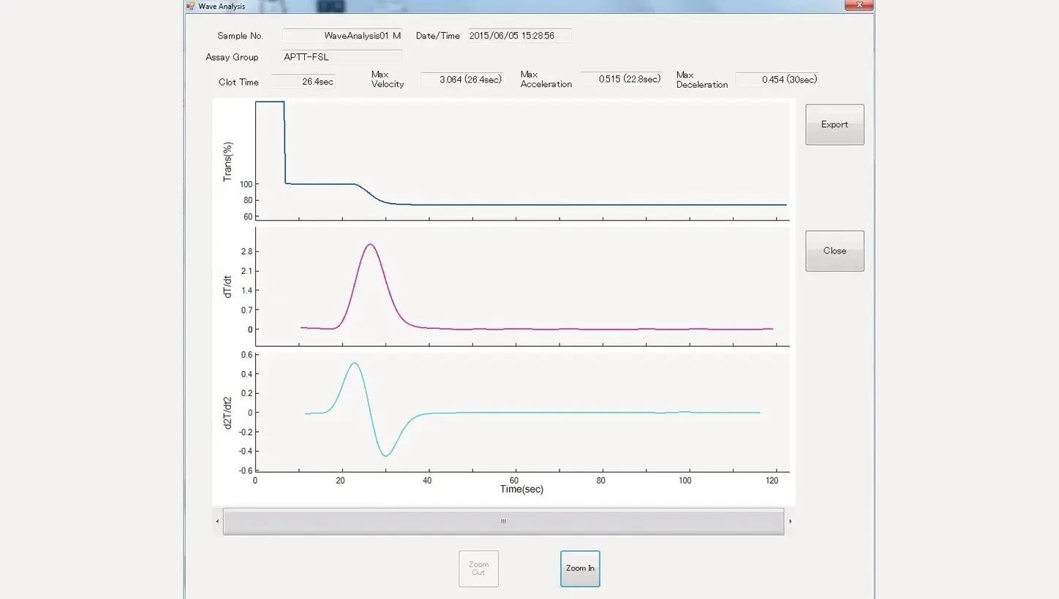Screen dimensions: 1059x599
Task: Click the Date/Time field
Action: (519, 36)
